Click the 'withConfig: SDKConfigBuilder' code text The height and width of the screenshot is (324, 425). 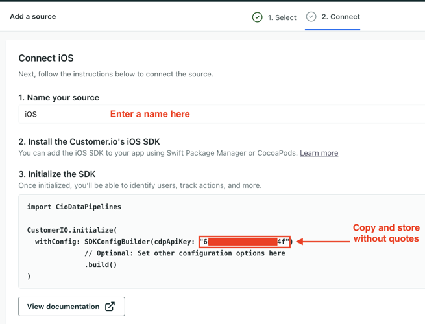[93, 242]
